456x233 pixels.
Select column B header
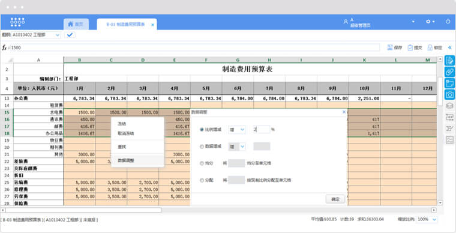point(79,60)
